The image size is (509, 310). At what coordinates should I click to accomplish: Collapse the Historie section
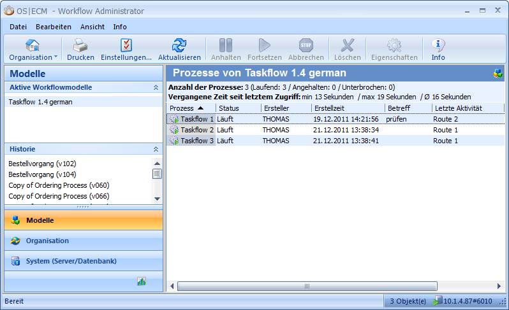156,149
